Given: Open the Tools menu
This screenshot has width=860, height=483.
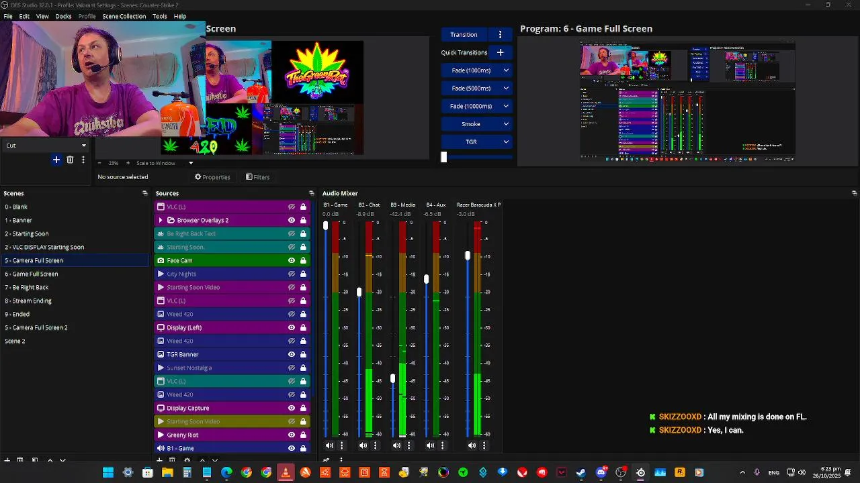Looking at the screenshot, I should click(159, 16).
